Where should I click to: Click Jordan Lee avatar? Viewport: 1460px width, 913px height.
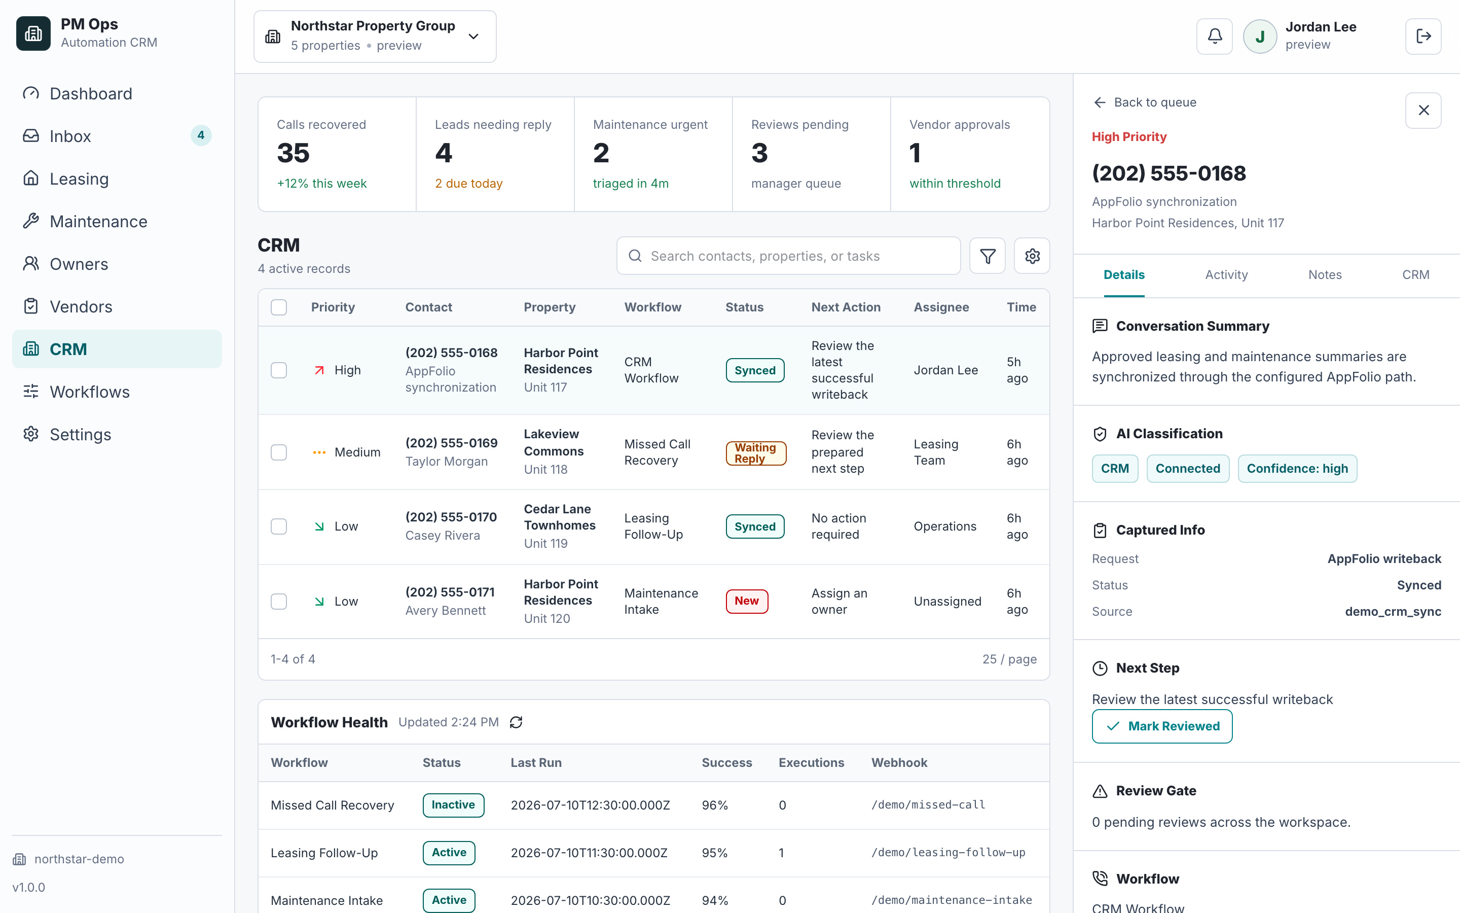tap(1260, 36)
